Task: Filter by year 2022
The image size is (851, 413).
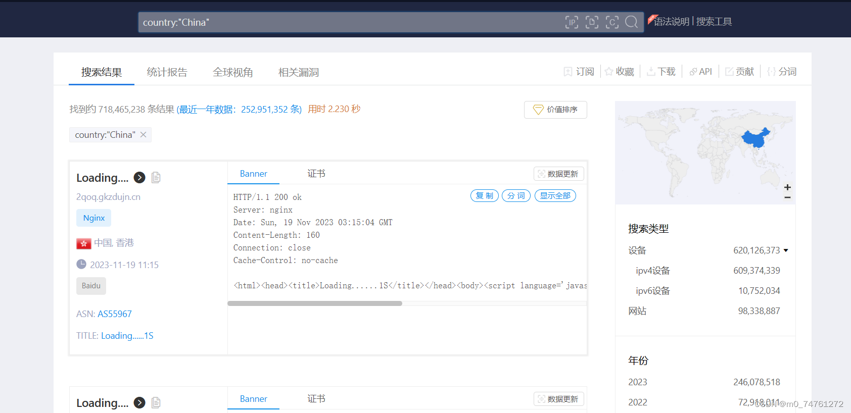Action: 638,402
